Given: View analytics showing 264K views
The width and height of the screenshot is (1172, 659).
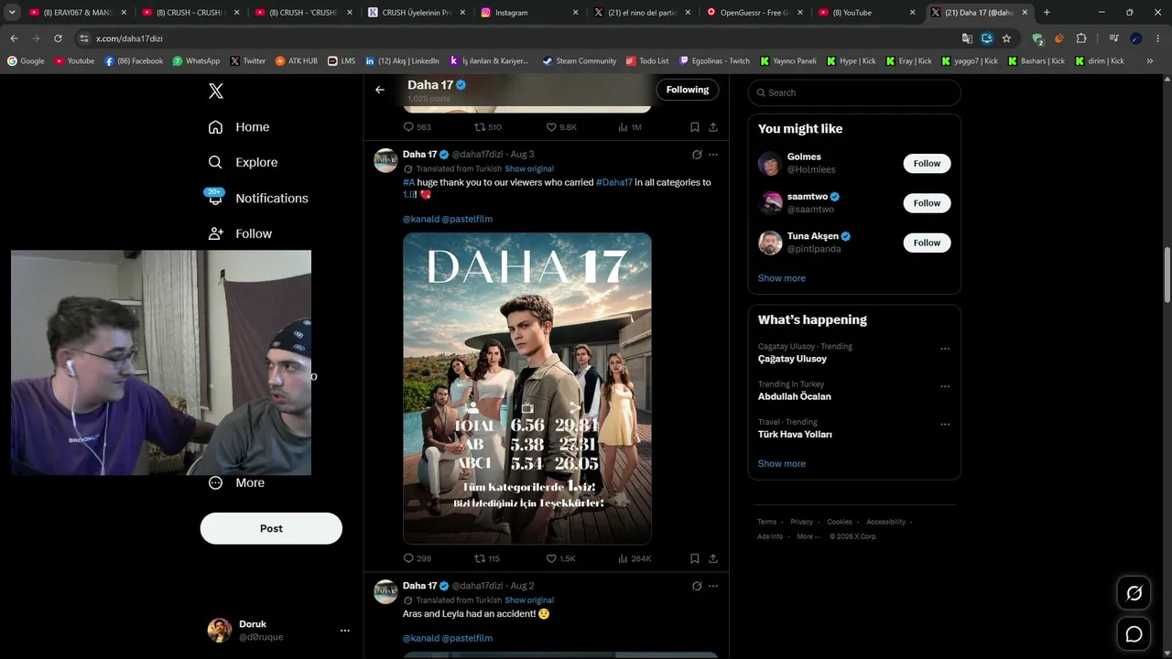Looking at the screenshot, I should coord(635,558).
